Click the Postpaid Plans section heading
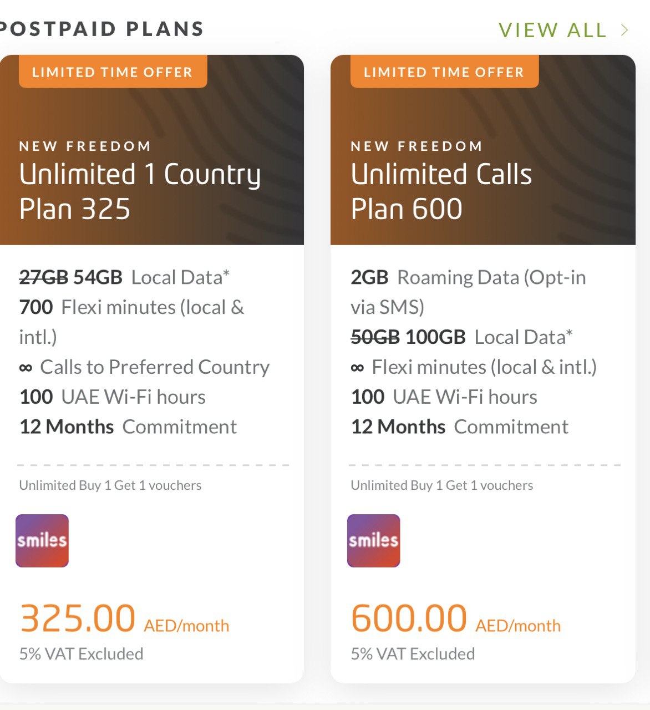Image resolution: width=650 pixels, height=710 pixels. point(103,29)
